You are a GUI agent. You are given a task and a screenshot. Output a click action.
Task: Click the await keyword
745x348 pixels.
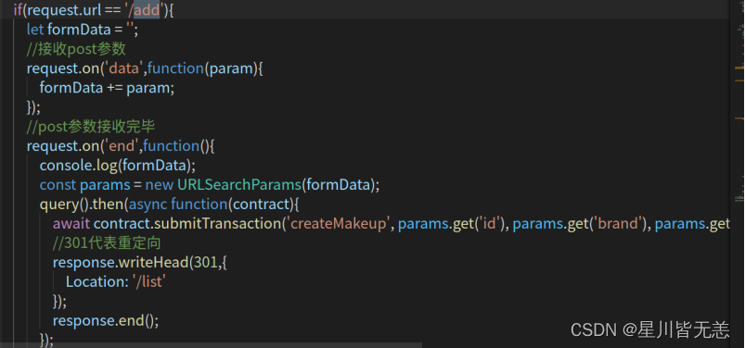pos(71,224)
